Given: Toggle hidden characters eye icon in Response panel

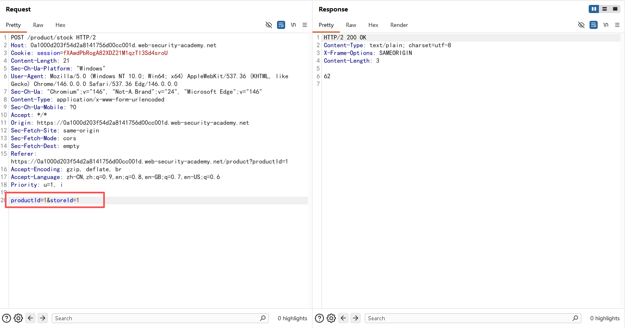Looking at the screenshot, I should click(x=581, y=25).
